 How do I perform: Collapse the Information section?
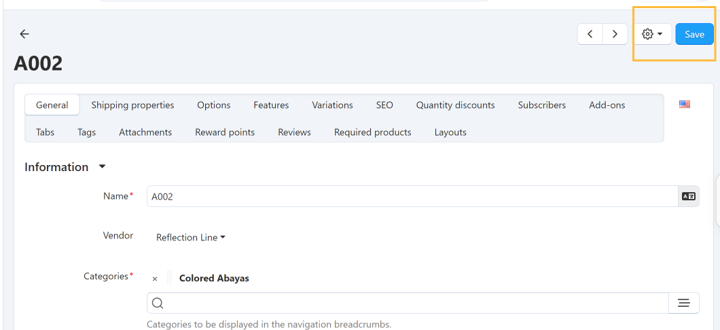[65, 167]
